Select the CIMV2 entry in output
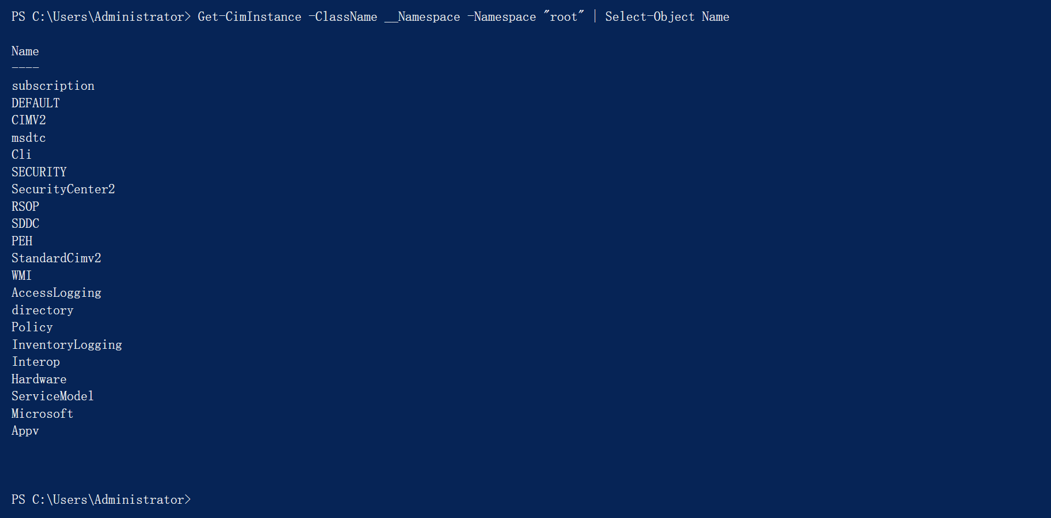The height and width of the screenshot is (518, 1051). [28, 120]
